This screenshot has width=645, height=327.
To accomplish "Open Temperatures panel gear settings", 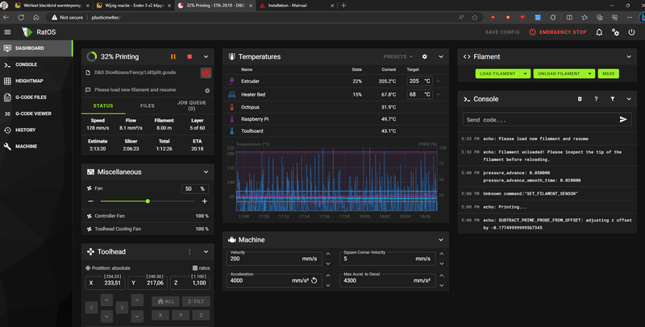I will tap(425, 57).
